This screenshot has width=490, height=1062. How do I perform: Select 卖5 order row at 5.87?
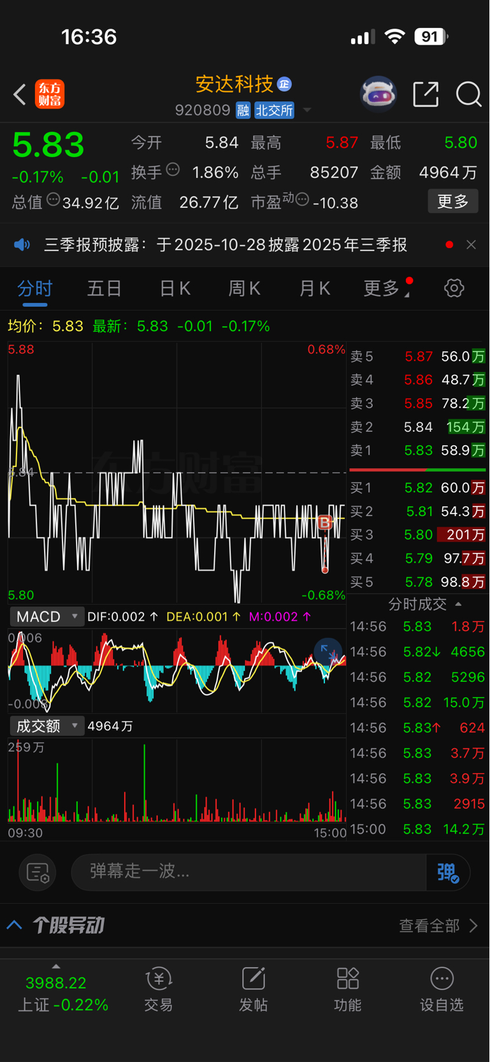[417, 357]
